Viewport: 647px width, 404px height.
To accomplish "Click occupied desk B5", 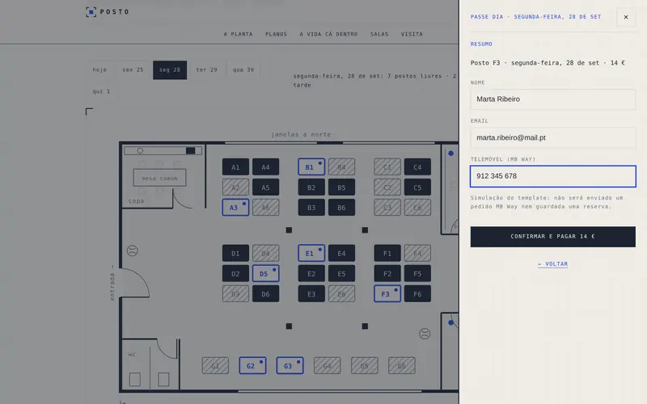I will 341,187.
